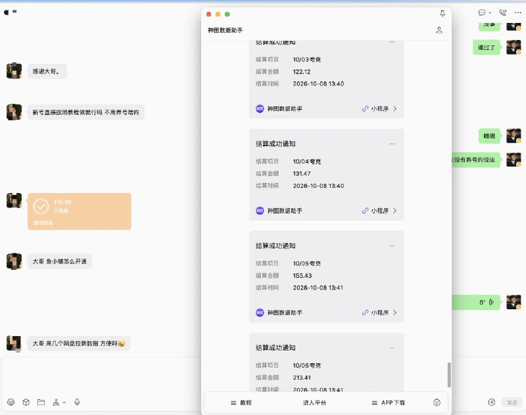
Task: Open the 结算成功通知 title for 10/04夸克
Action: click(x=275, y=144)
